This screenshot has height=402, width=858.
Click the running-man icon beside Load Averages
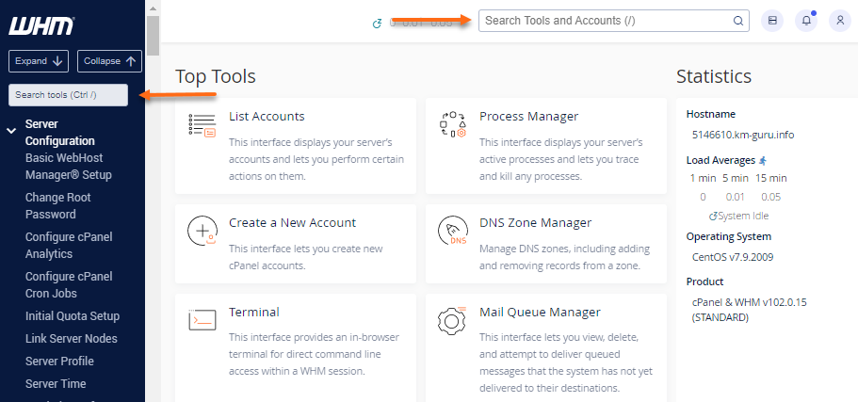click(x=764, y=161)
